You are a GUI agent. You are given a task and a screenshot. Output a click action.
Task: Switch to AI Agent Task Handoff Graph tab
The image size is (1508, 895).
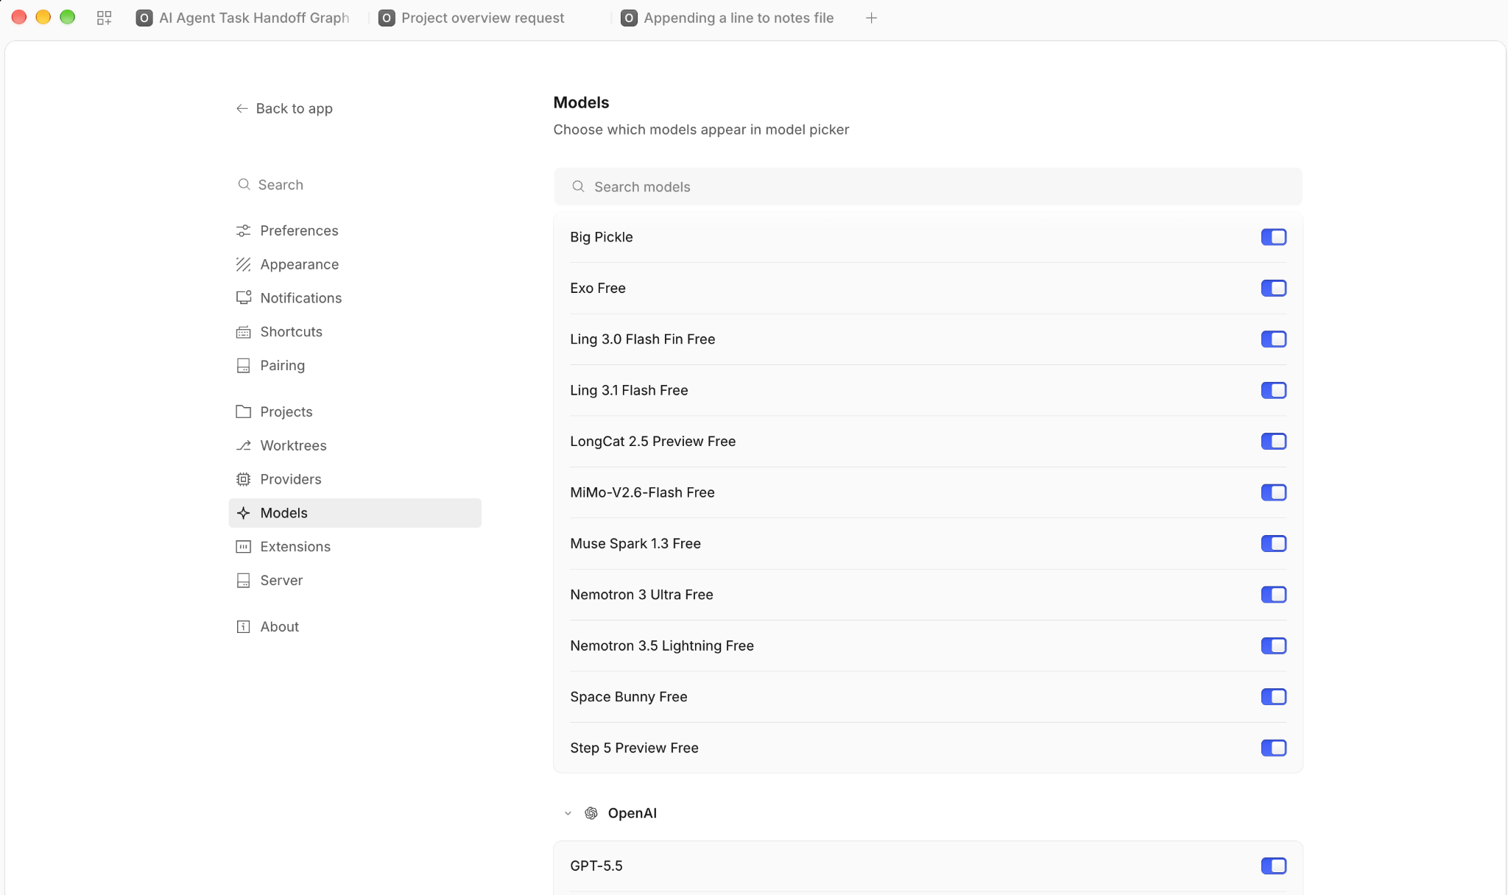tap(244, 18)
